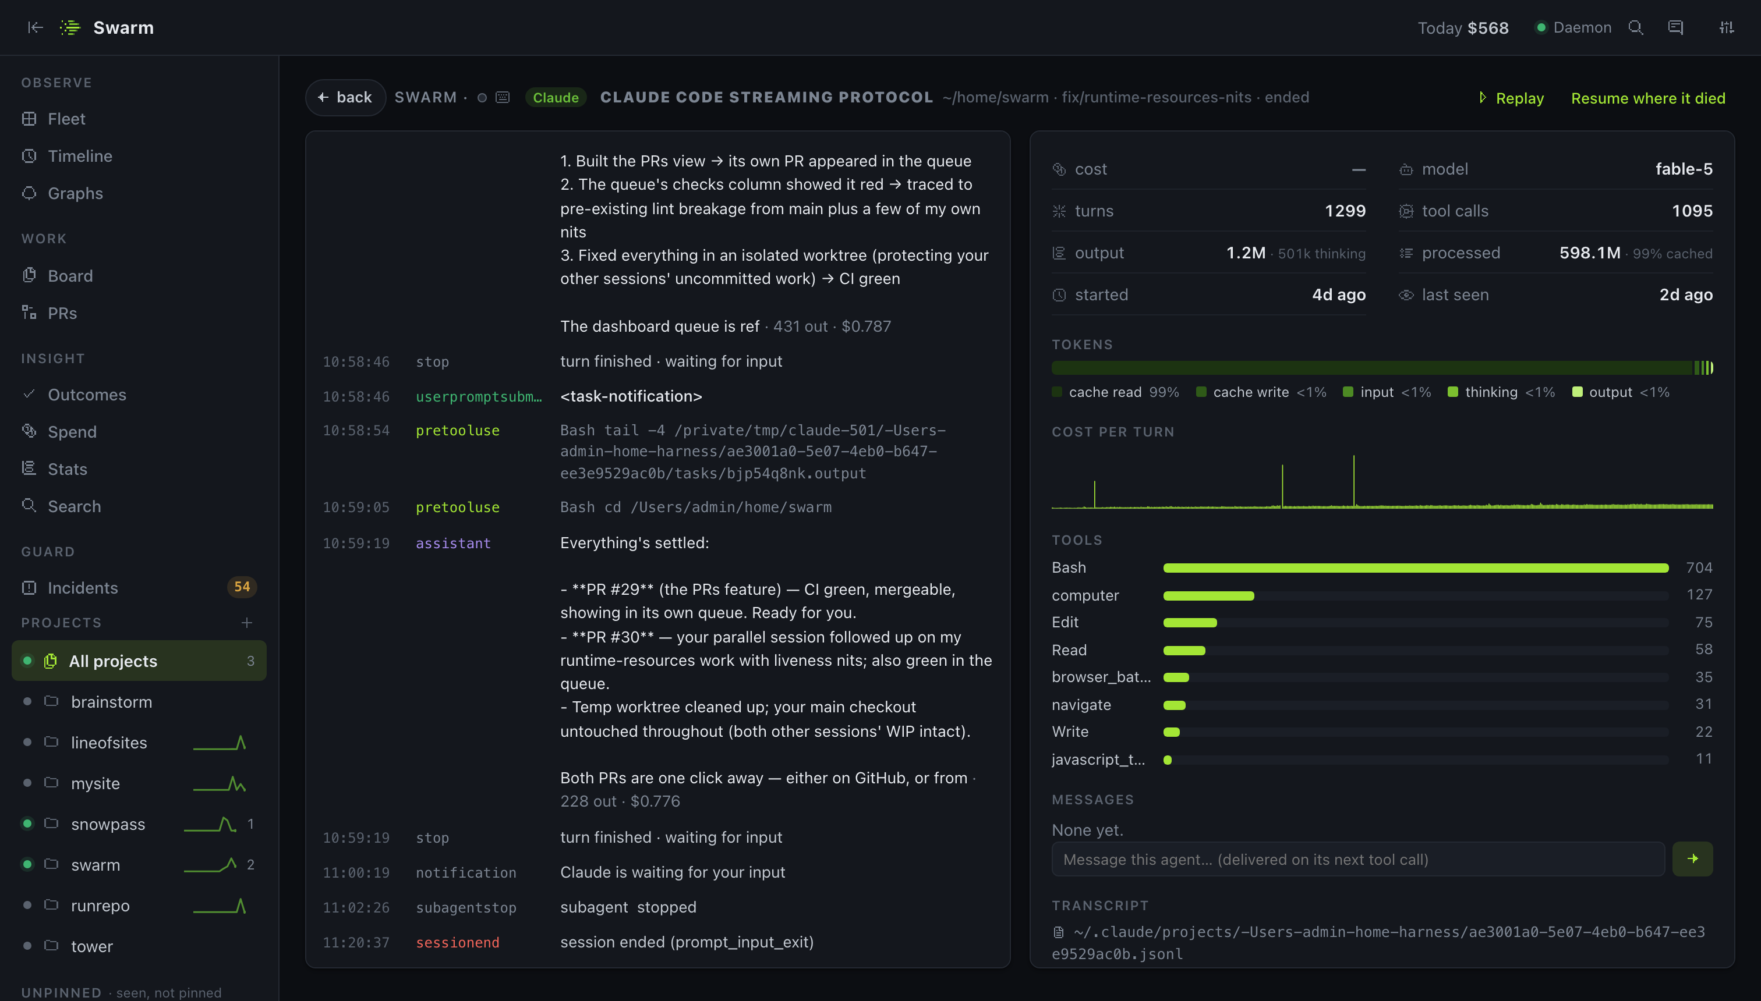
Task: Open search via top-bar magnifier icon
Action: tap(1636, 27)
